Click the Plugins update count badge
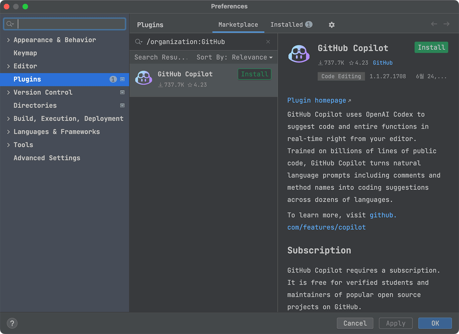Screen dimensions: 459x334 pyautogui.click(x=113, y=79)
